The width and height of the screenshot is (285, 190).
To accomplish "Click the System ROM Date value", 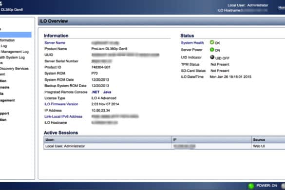I will (x=100, y=79).
